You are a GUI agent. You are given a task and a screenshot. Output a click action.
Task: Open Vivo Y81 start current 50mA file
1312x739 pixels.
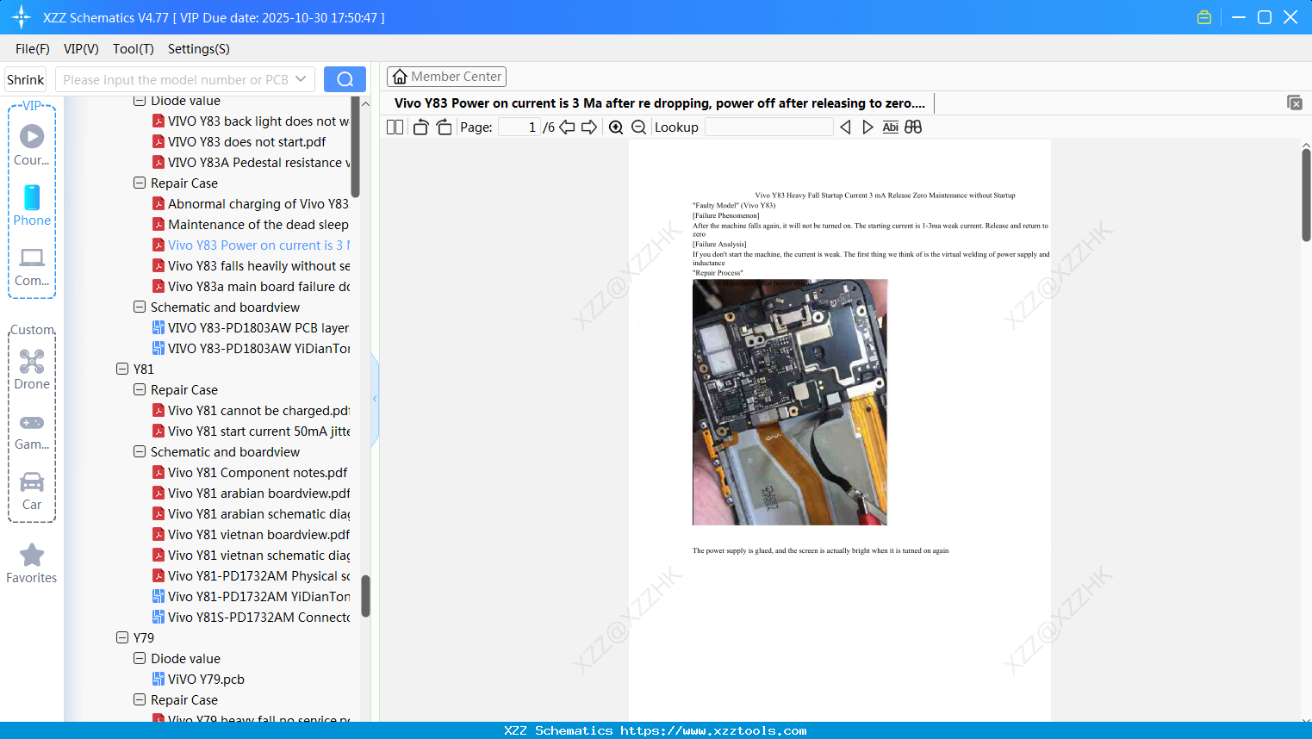(250, 432)
